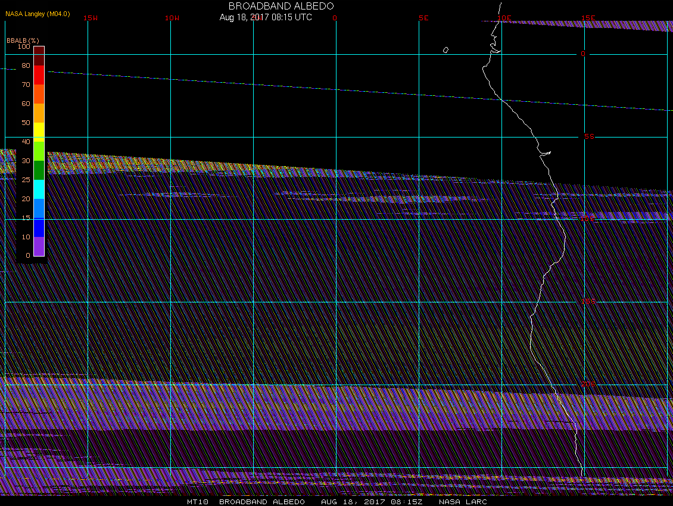Screen dimensions: 673x506
Task: Select the purple 0-10 colorbar segment
Action: [x=39, y=246]
